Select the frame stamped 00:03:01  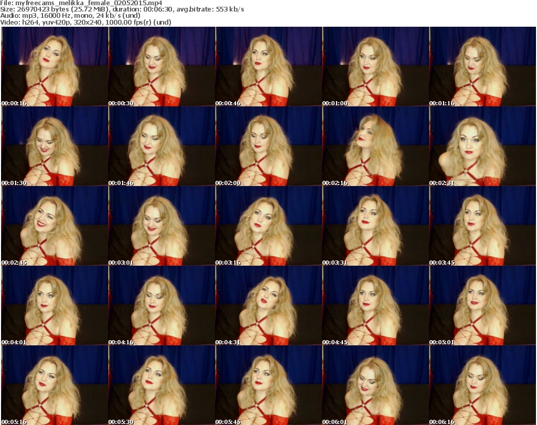pos(162,226)
